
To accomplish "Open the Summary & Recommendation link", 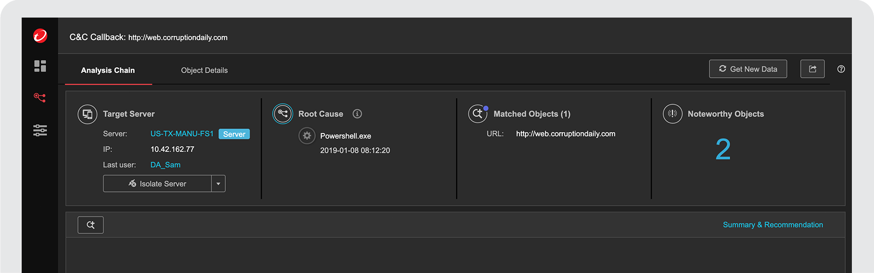I will point(772,225).
